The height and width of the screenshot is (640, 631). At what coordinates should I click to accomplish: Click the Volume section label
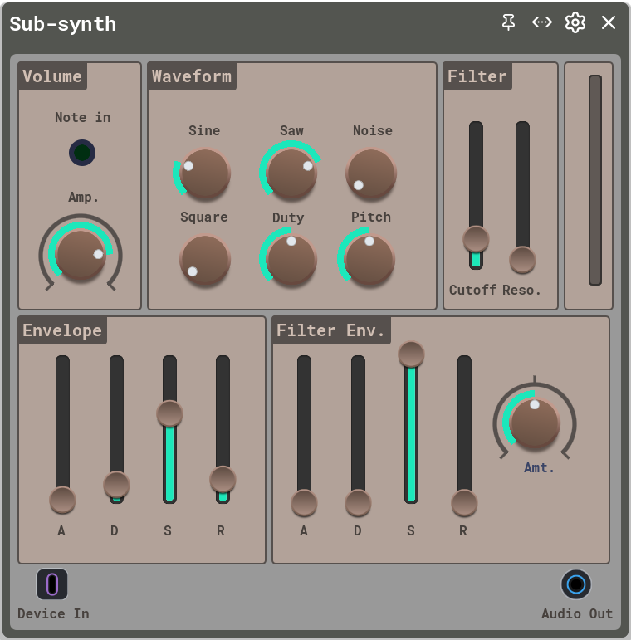pyautogui.click(x=52, y=76)
